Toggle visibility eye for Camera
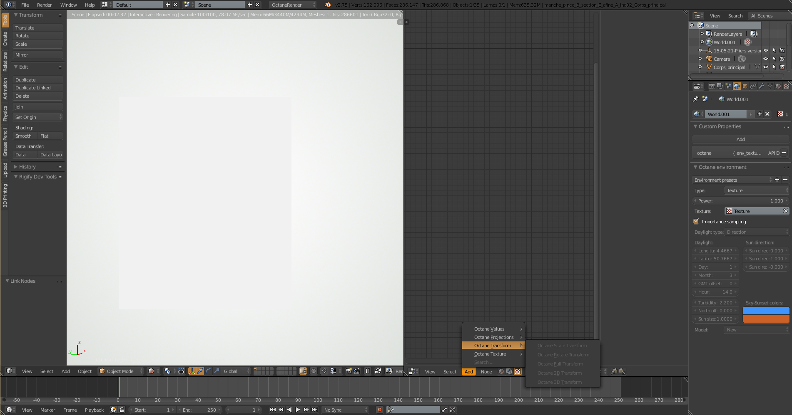Image resolution: width=792 pixels, height=415 pixels. [766, 59]
